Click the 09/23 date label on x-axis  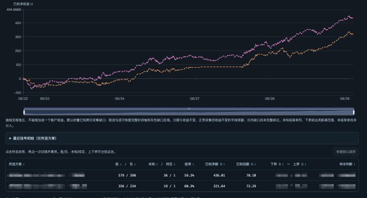[x=44, y=98]
